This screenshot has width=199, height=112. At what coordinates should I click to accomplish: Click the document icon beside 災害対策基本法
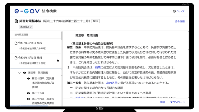(x=16, y=21)
